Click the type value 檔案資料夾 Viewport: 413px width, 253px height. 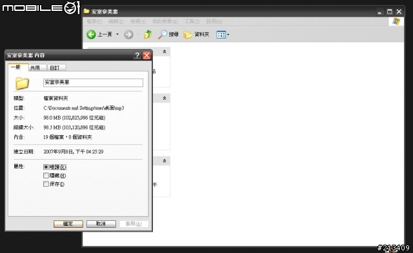click(55, 98)
